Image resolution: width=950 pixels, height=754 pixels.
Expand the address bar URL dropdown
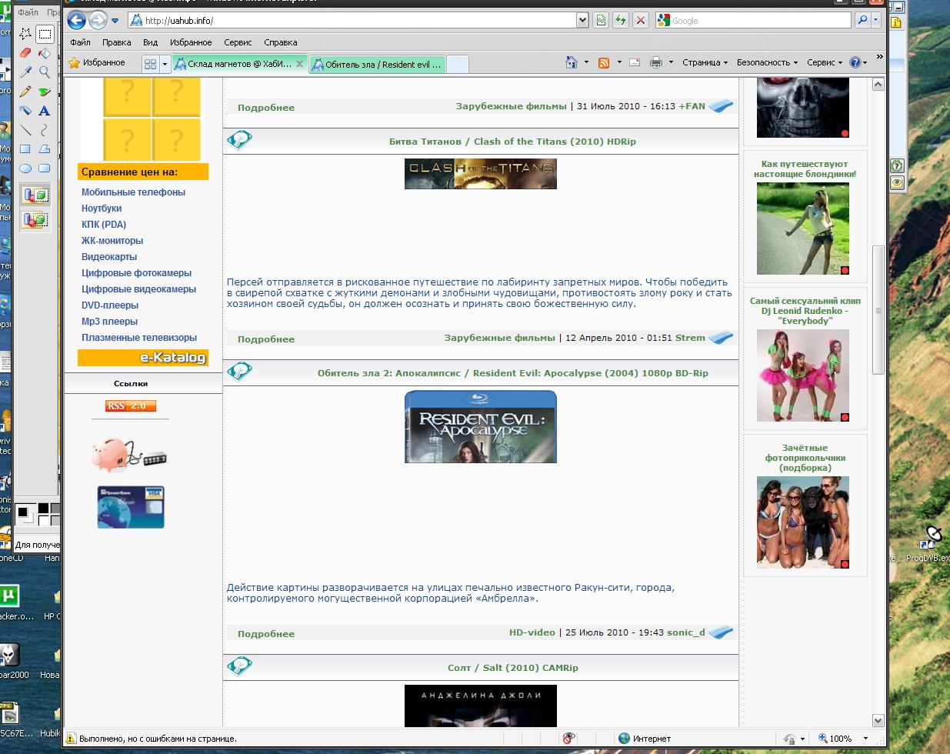tap(582, 21)
